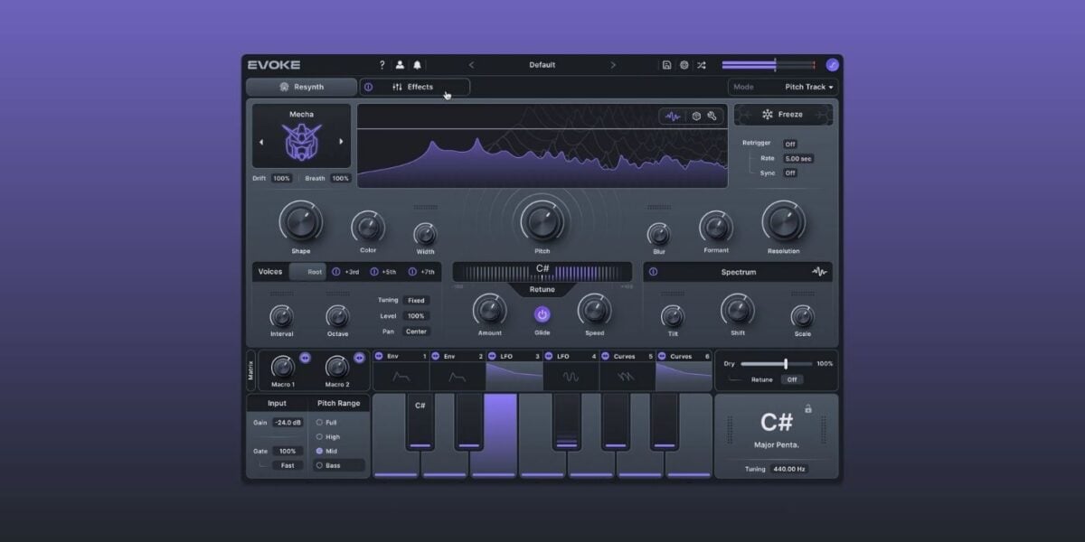
Task: Click the bell notification icon
Action: [417, 64]
